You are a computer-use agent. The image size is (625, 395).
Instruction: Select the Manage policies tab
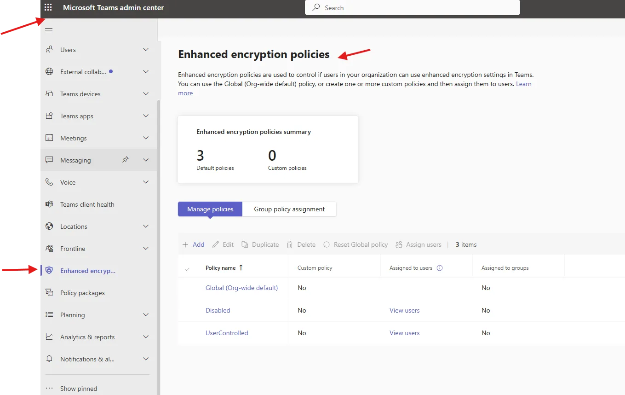(210, 209)
